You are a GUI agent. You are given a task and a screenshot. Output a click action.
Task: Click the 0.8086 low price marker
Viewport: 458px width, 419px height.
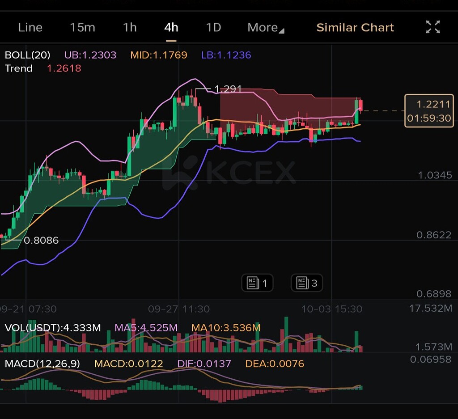coord(41,240)
